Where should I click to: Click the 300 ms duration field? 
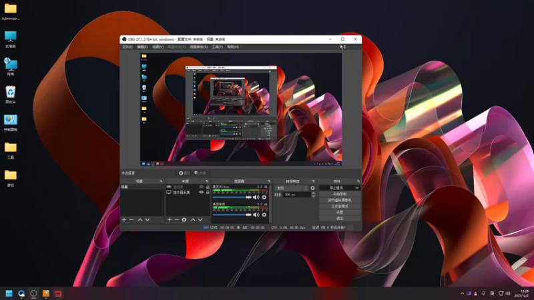[x=297, y=195]
